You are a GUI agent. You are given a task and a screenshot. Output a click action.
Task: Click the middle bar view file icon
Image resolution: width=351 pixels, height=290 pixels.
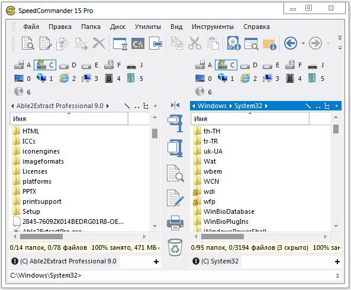175,173
